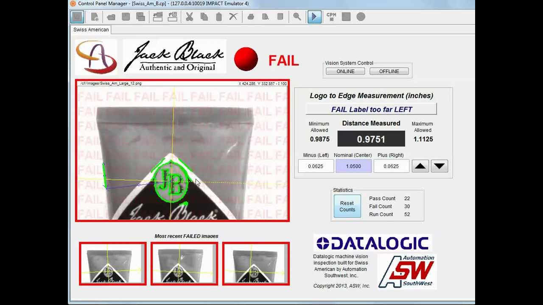This screenshot has width=543, height=305.
Task: Click the gray square stop icon
Action: click(x=346, y=17)
